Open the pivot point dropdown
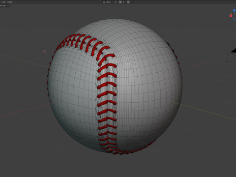236x177 pixels. pos(116,2)
